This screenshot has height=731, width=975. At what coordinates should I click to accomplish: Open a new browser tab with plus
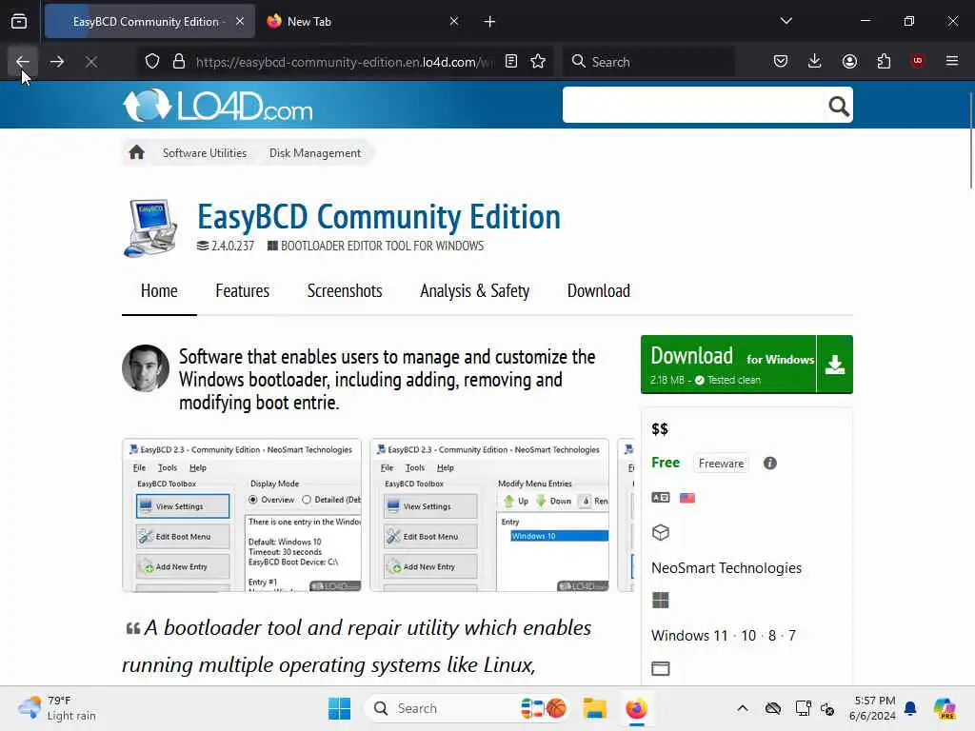[490, 22]
